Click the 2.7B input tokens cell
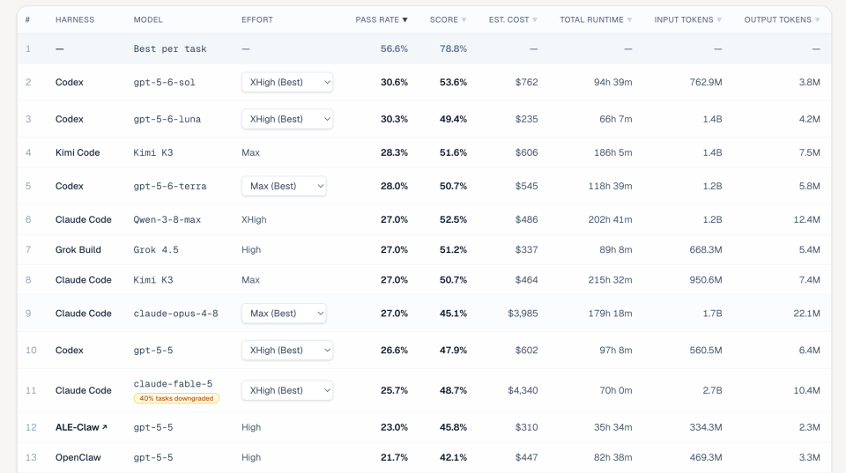The height and width of the screenshot is (473, 846). [712, 390]
